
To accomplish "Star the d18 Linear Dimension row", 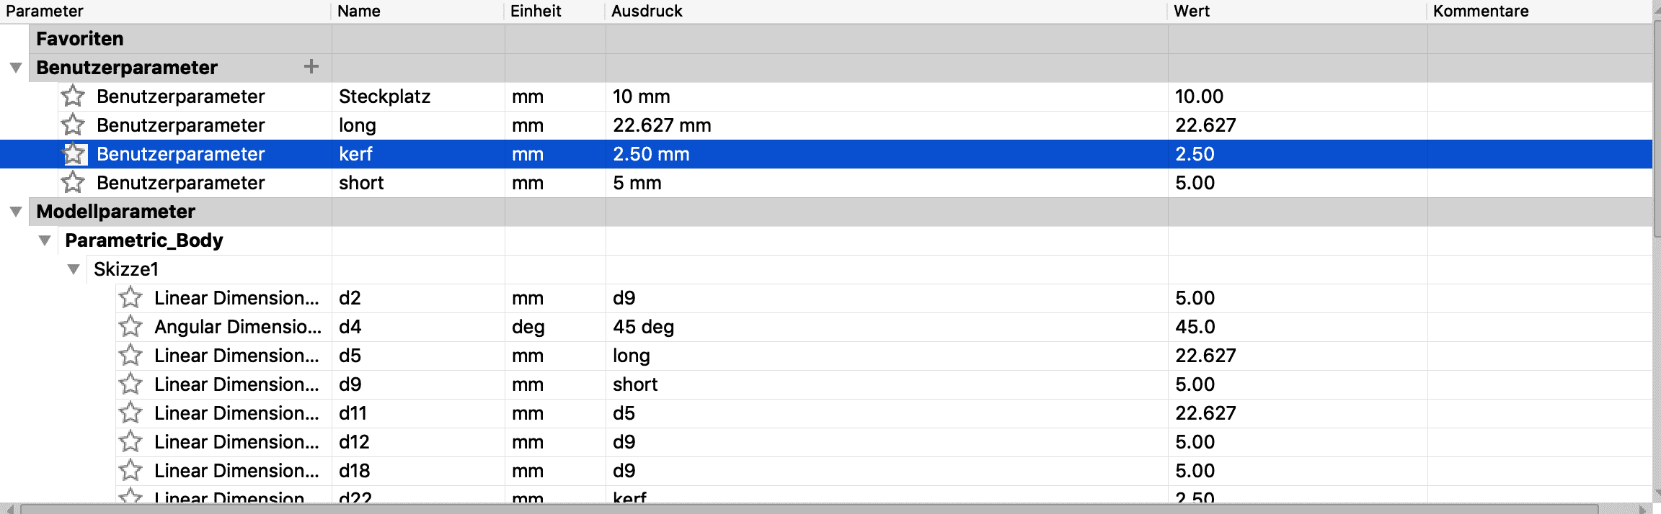I will point(130,470).
